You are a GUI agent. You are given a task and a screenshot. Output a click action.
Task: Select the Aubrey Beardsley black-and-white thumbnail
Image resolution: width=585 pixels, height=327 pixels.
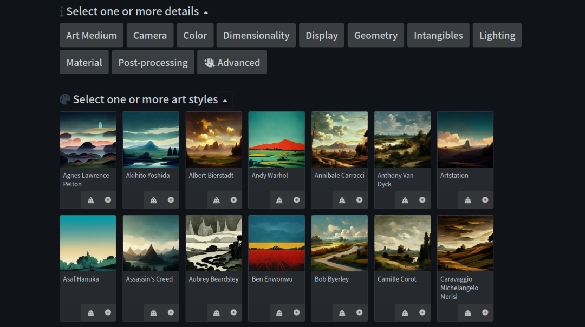[x=214, y=243]
